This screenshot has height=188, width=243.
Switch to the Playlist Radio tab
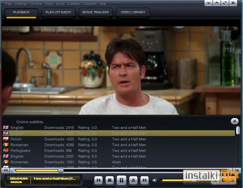pos(59,13)
